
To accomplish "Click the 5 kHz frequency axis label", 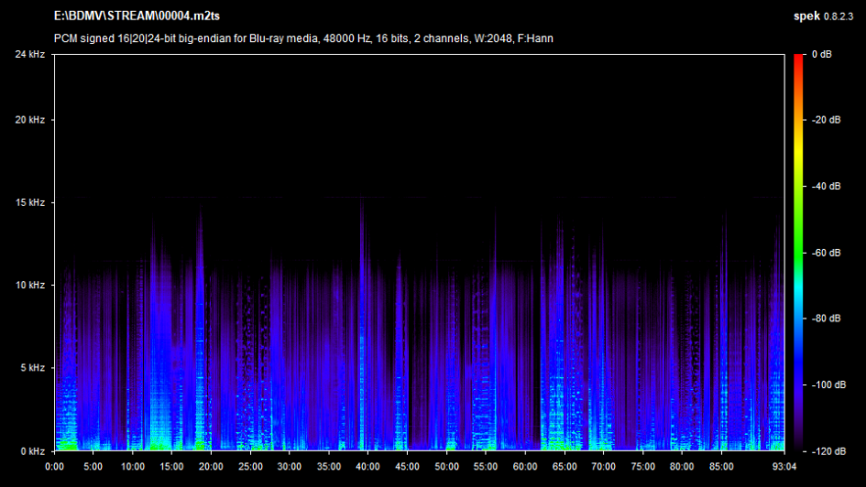I will point(33,368).
